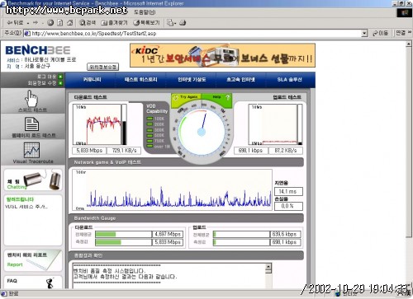Click the 로그아웃 green arrow link

coord(60,77)
